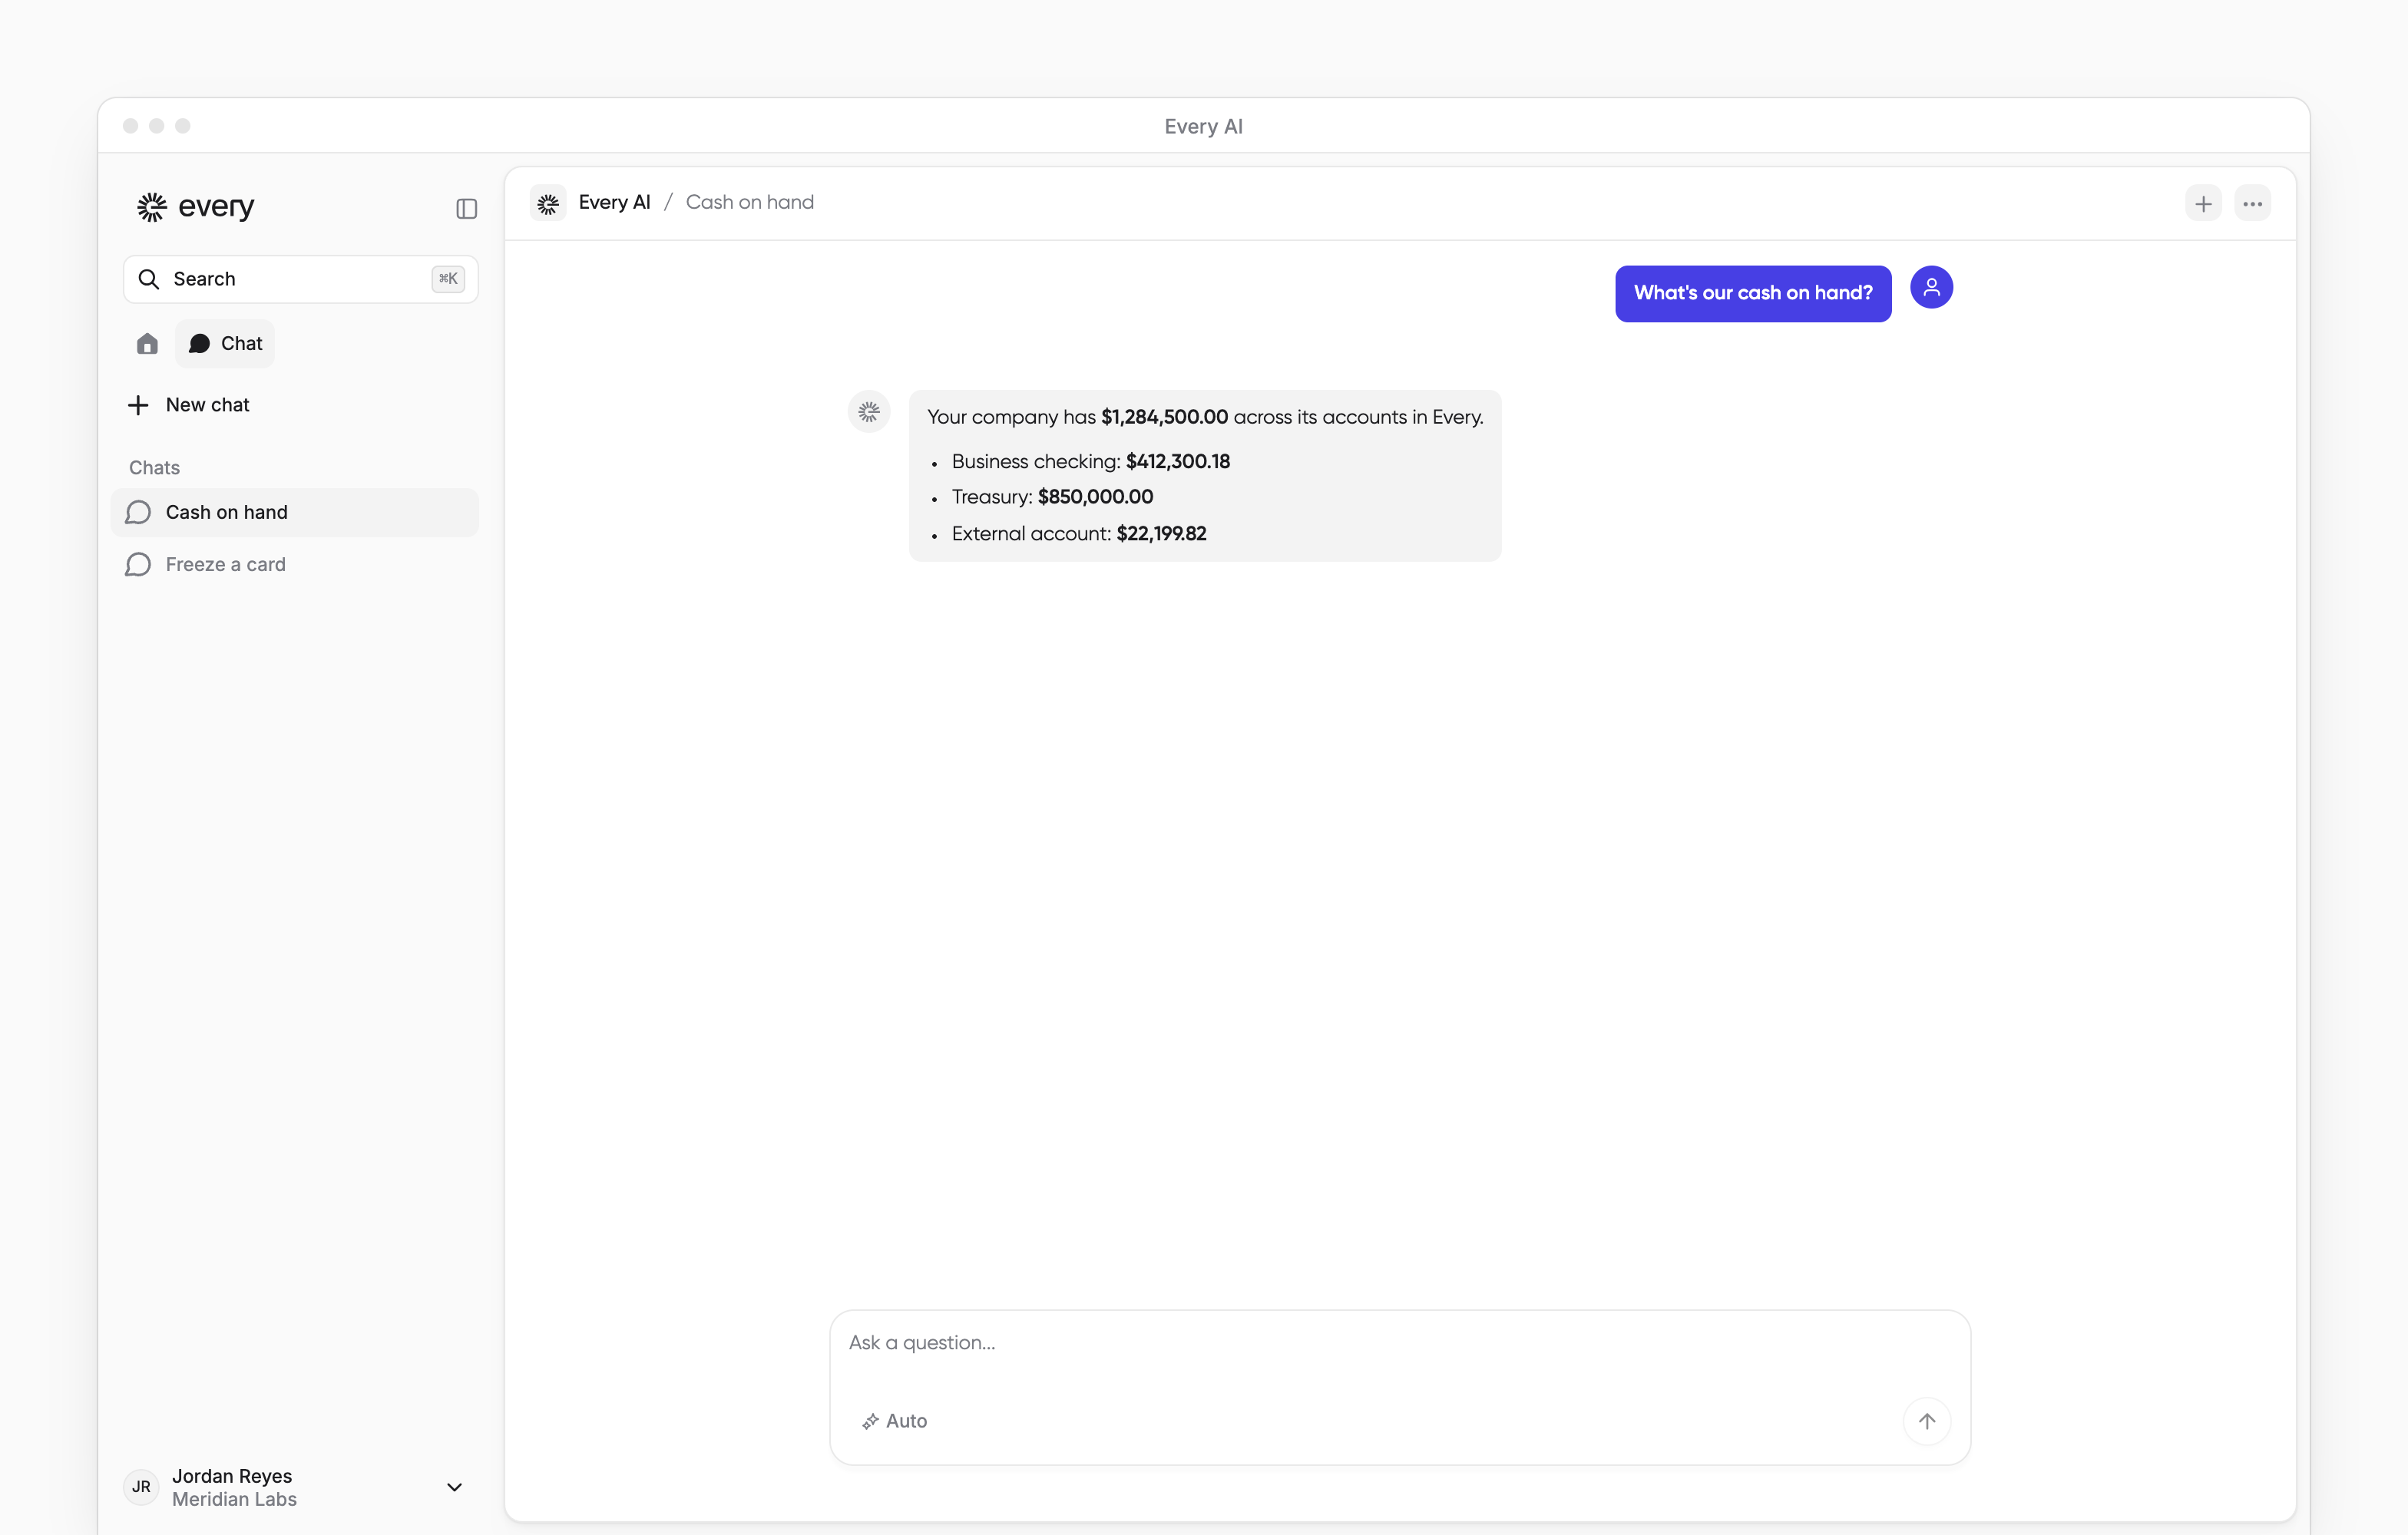The width and height of the screenshot is (2408, 1535).
Task: Click the External account $22,199.82 line
Action: point(1079,533)
